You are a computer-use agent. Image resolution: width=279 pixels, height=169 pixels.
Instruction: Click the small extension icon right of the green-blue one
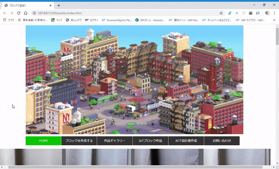237,13
